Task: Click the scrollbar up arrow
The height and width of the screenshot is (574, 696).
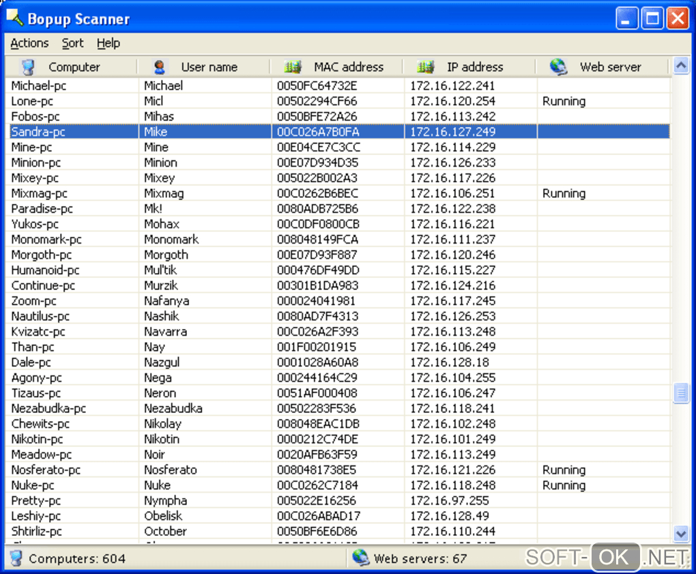Action: click(681, 66)
